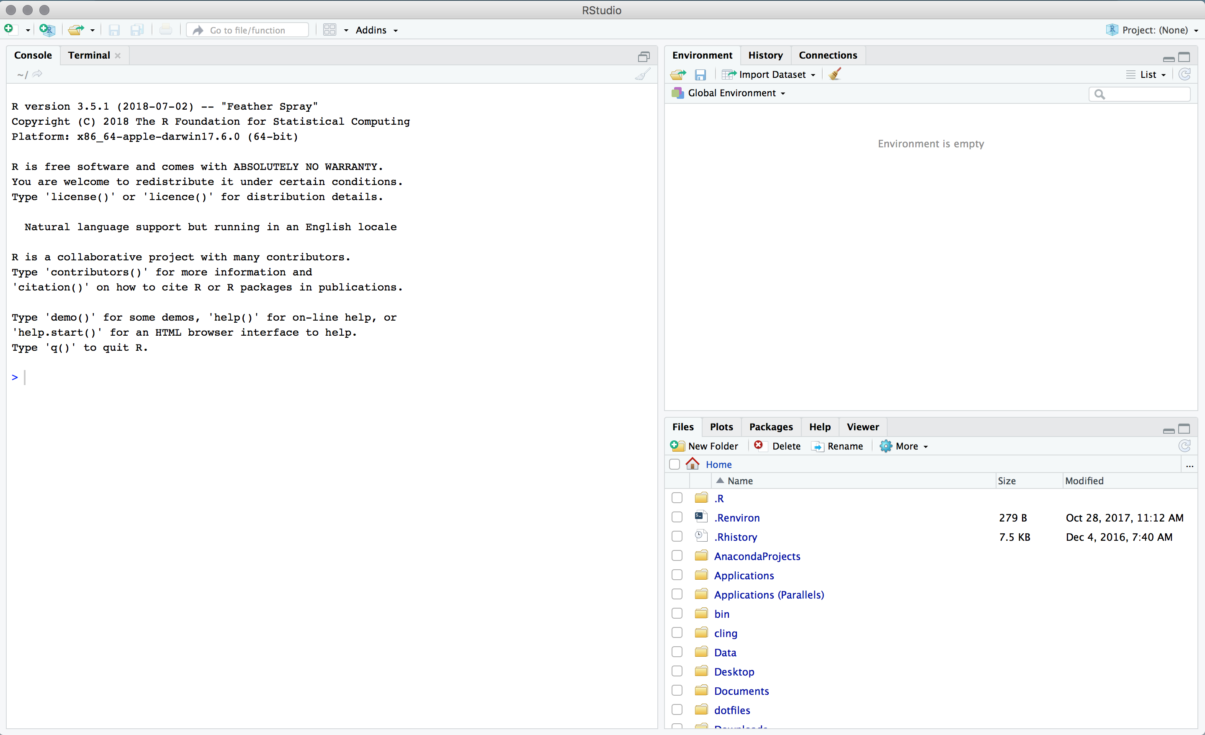Check the Applications folder checkbox
The height and width of the screenshot is (735, 1205).
677,575
